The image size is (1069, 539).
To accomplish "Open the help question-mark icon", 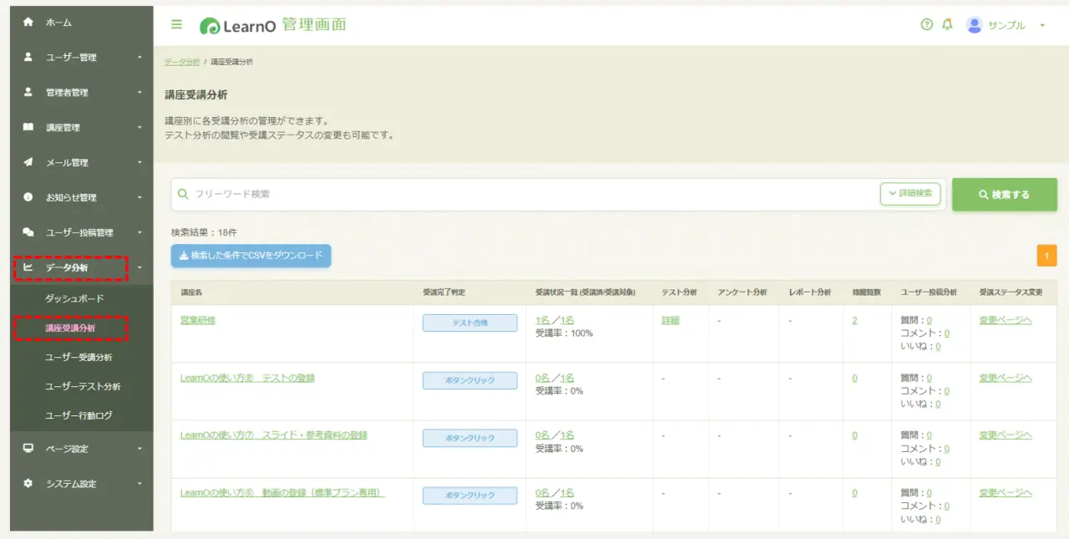I will coord(925,24).
